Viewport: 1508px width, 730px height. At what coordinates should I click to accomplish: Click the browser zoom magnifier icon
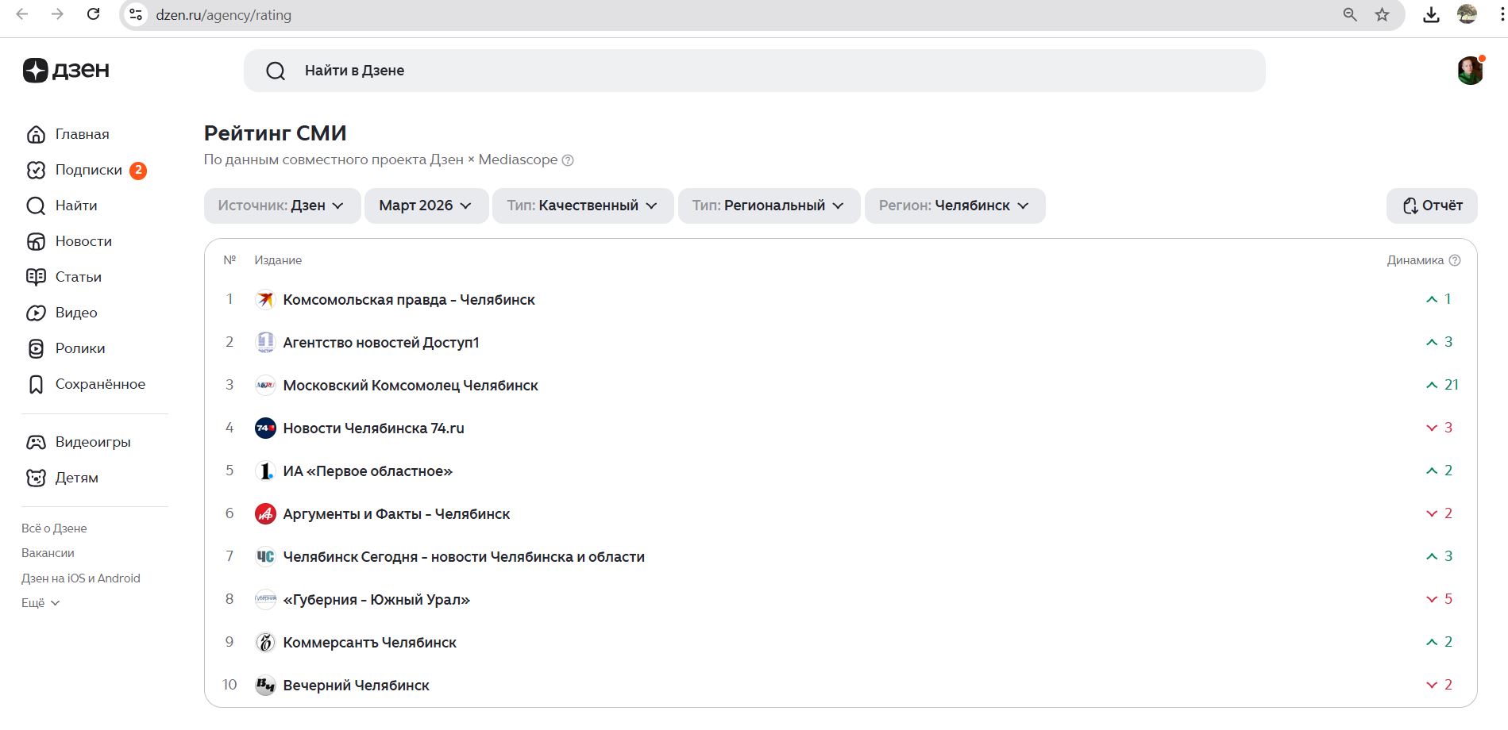[x=1350, y=15]
